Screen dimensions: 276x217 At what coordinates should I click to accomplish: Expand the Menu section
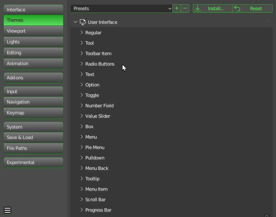(82, 137)
